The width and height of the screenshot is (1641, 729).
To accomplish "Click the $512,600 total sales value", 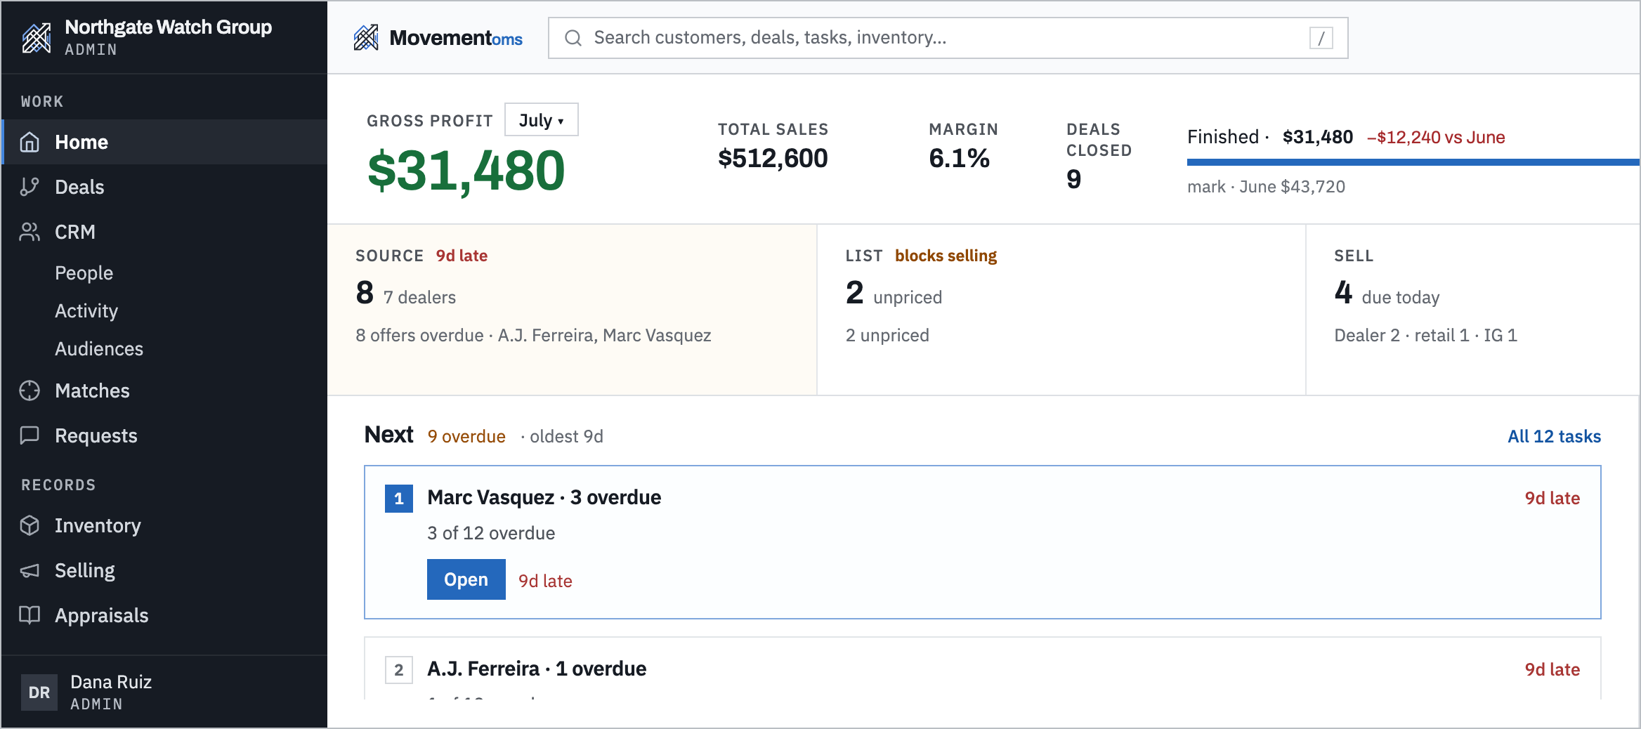I will 773,158.
